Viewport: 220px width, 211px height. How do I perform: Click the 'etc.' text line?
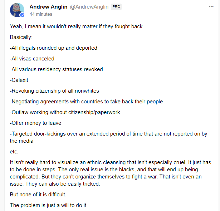[14, 152]
